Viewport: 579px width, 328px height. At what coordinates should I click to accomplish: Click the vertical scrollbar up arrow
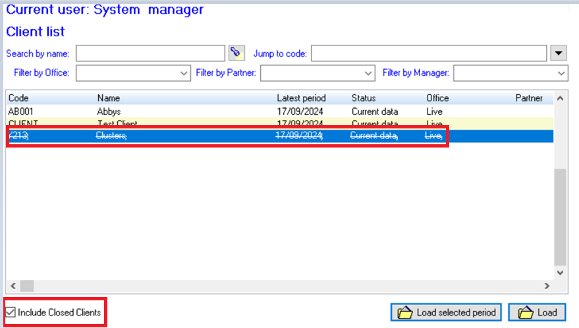point(560,98)
